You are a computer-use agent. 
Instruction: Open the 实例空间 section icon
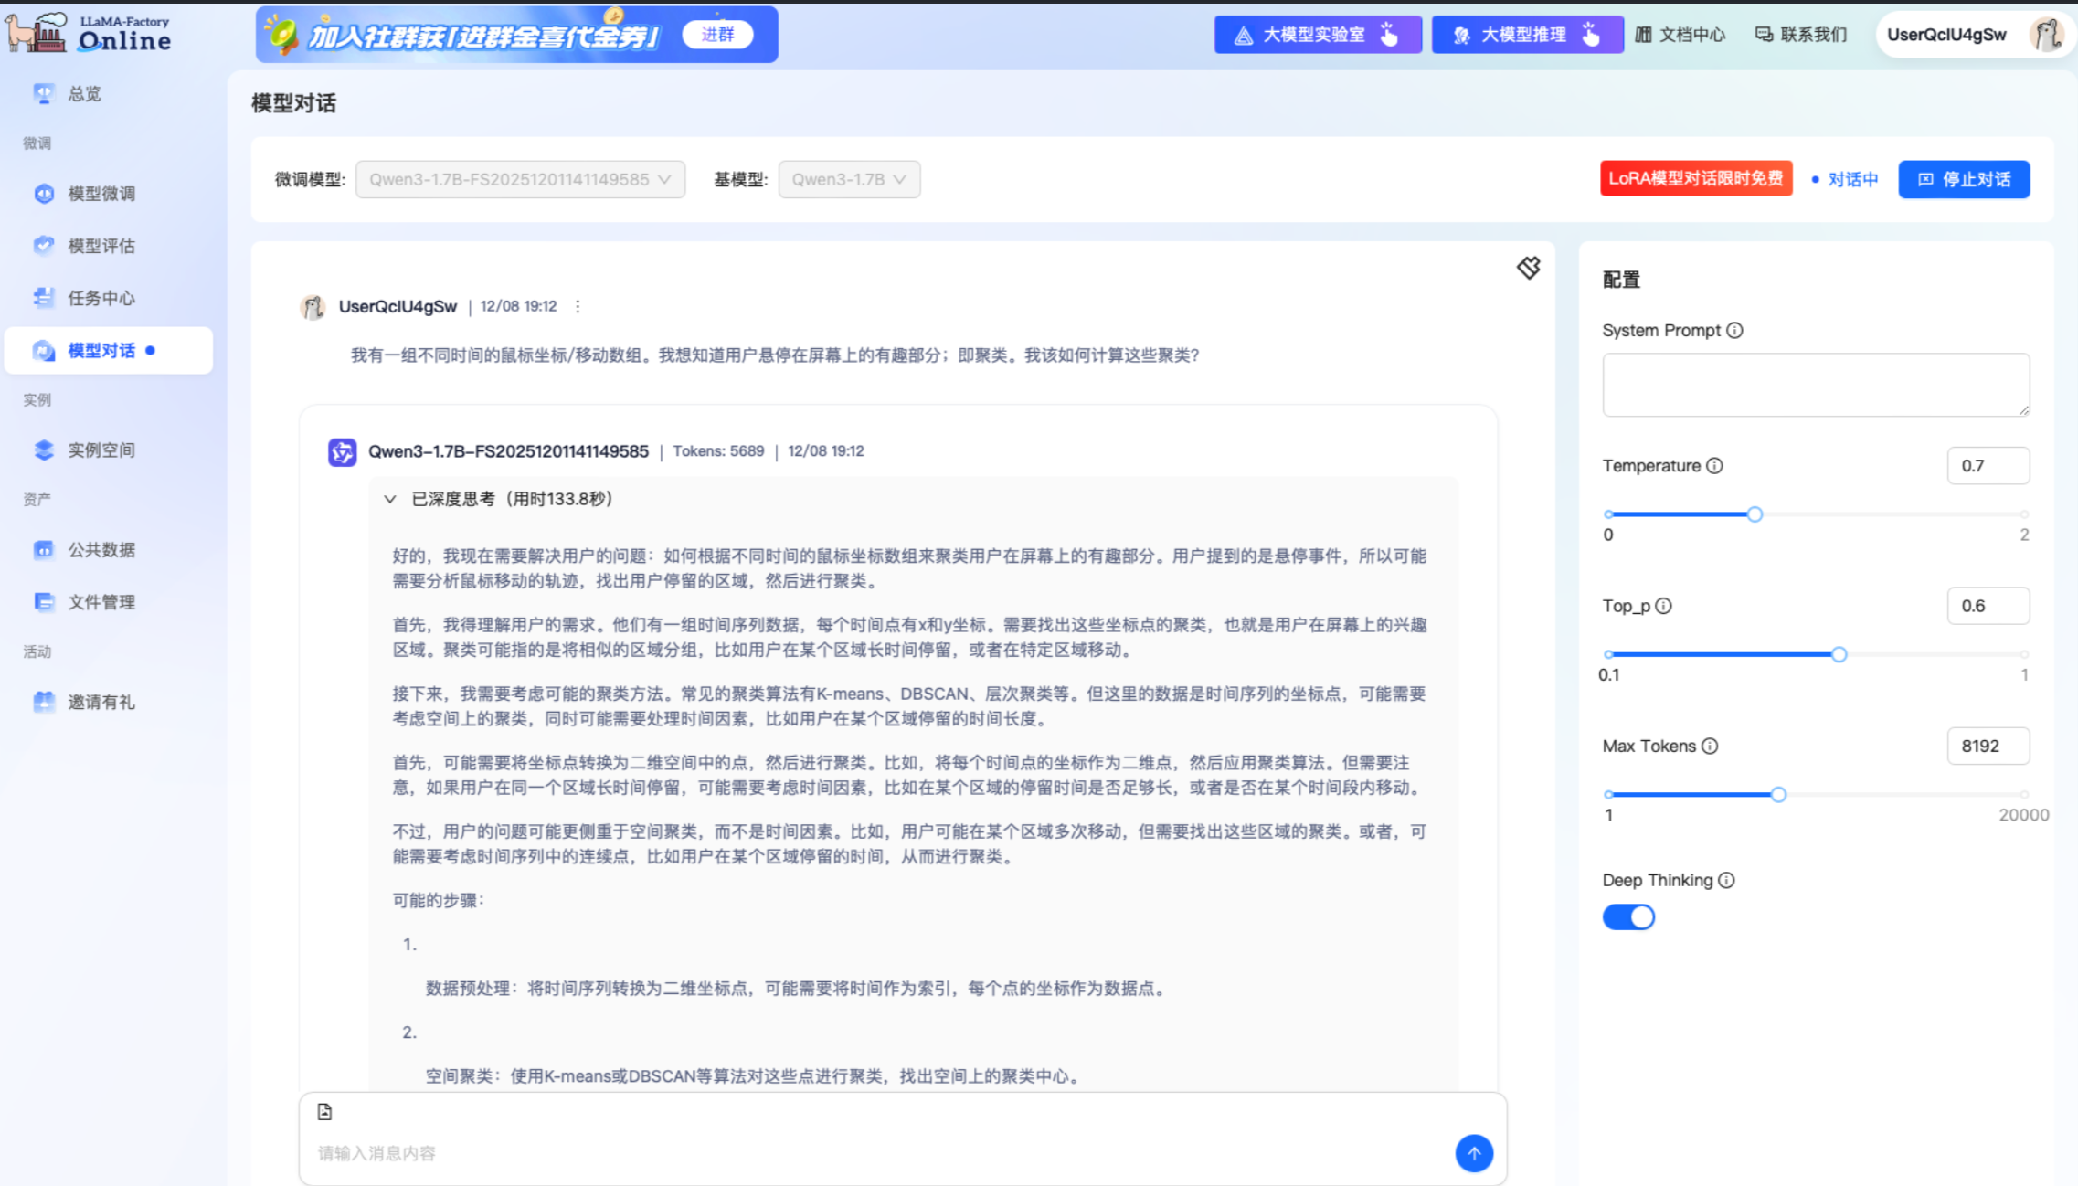(x=43, y=450)
